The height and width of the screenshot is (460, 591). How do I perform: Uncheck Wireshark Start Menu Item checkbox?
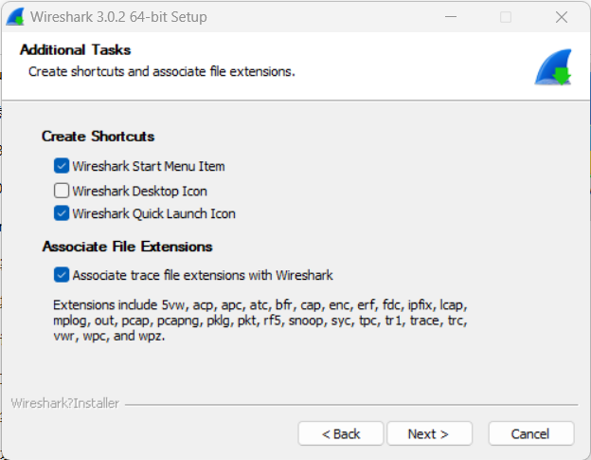click(63, 166)
